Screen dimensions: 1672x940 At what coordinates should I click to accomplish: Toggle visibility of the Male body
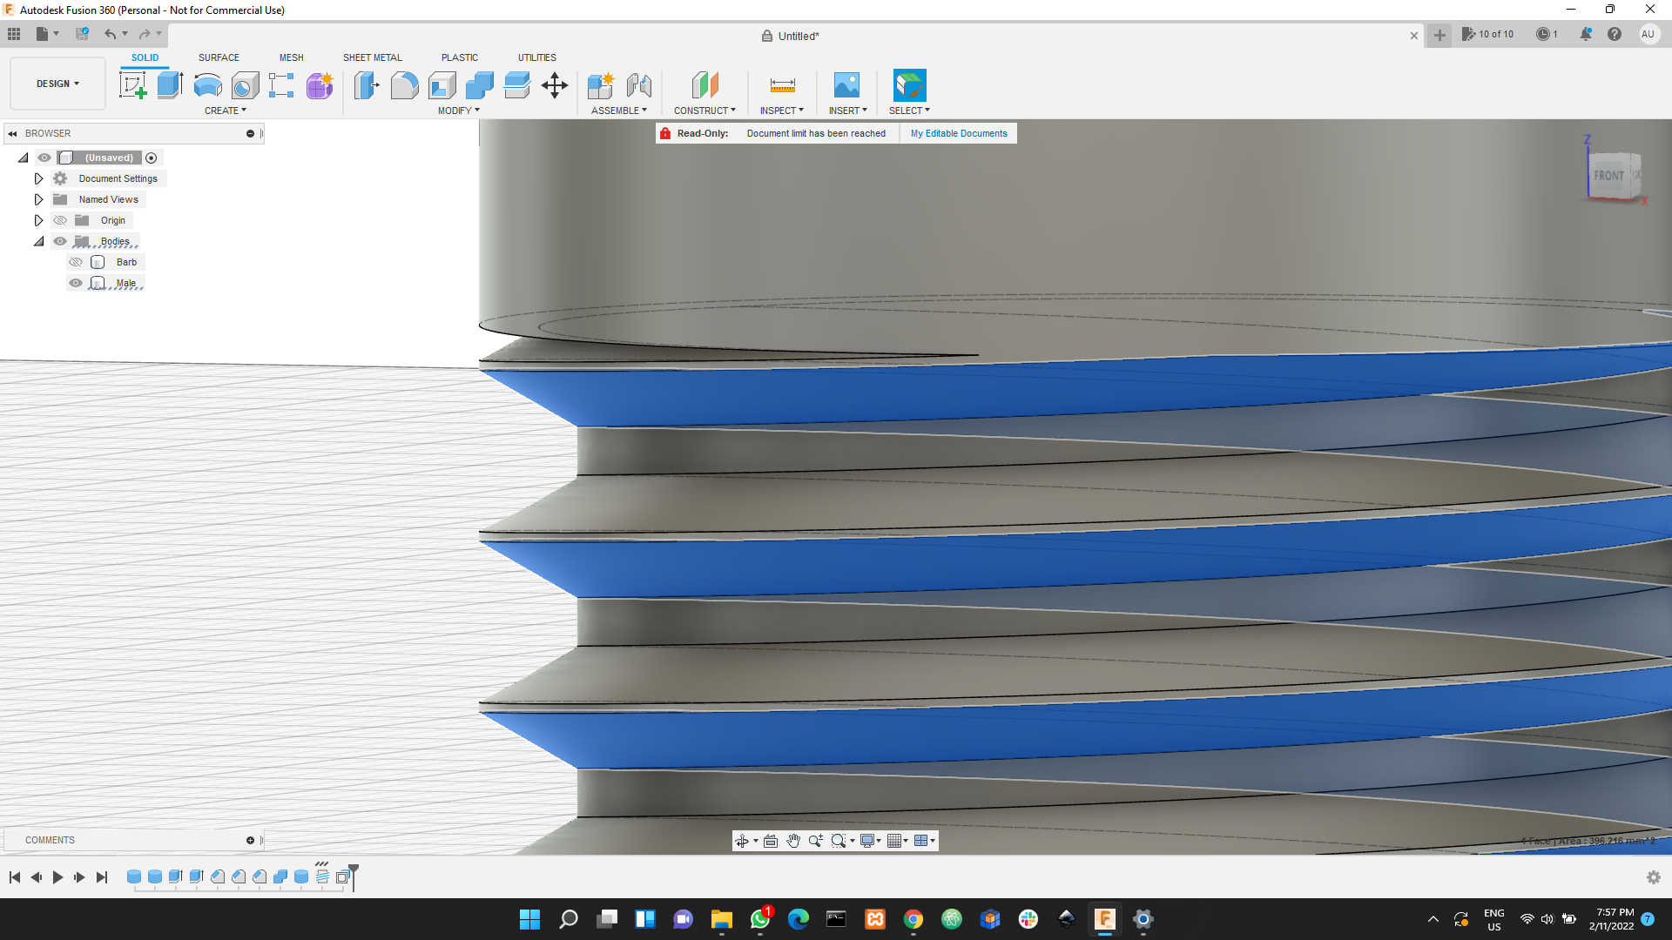click(76, 283)
